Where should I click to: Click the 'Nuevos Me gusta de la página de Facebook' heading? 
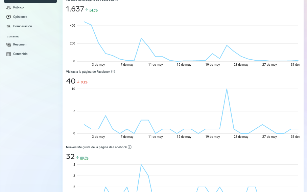(96, 147)
